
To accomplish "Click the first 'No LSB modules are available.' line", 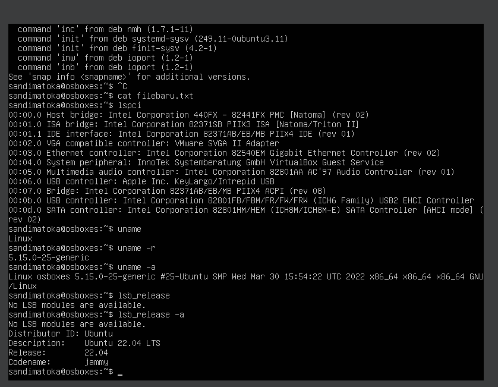I will 77,306.
